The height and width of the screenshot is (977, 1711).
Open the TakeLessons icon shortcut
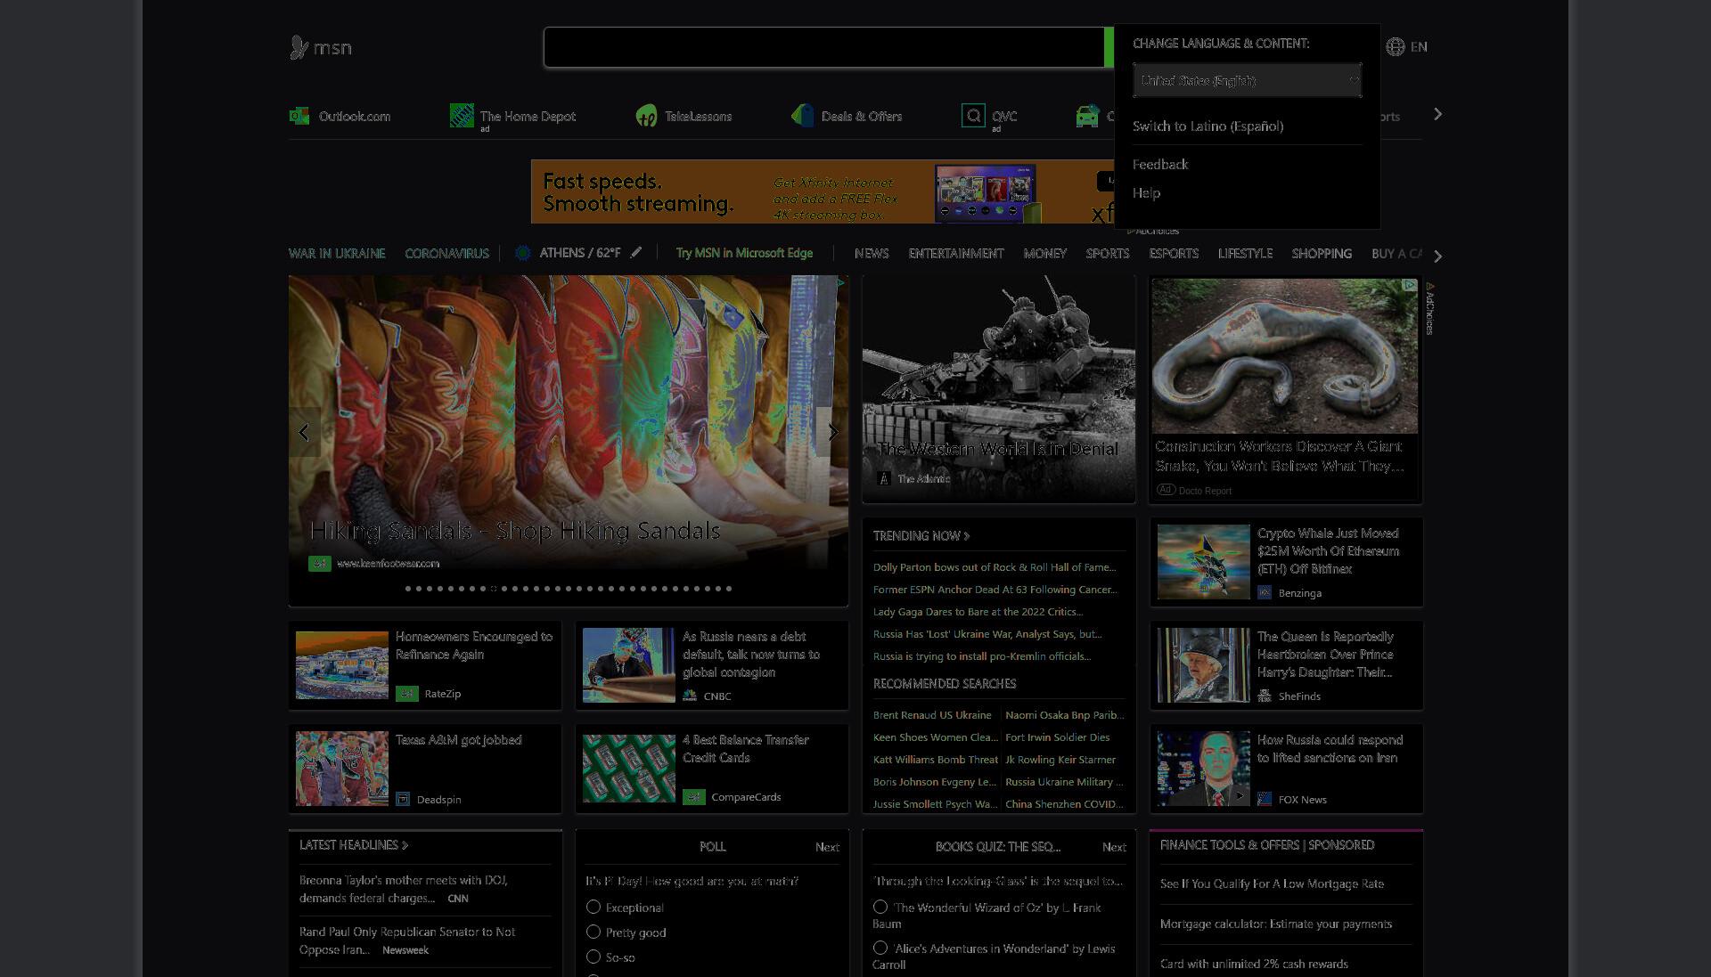pyautogui.click(x=646, y=116)
